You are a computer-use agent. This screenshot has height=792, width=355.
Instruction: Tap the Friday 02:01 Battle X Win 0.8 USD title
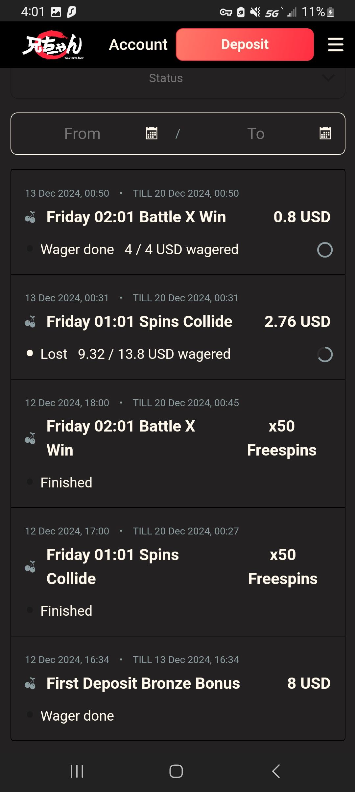click(x=136, y=217)
